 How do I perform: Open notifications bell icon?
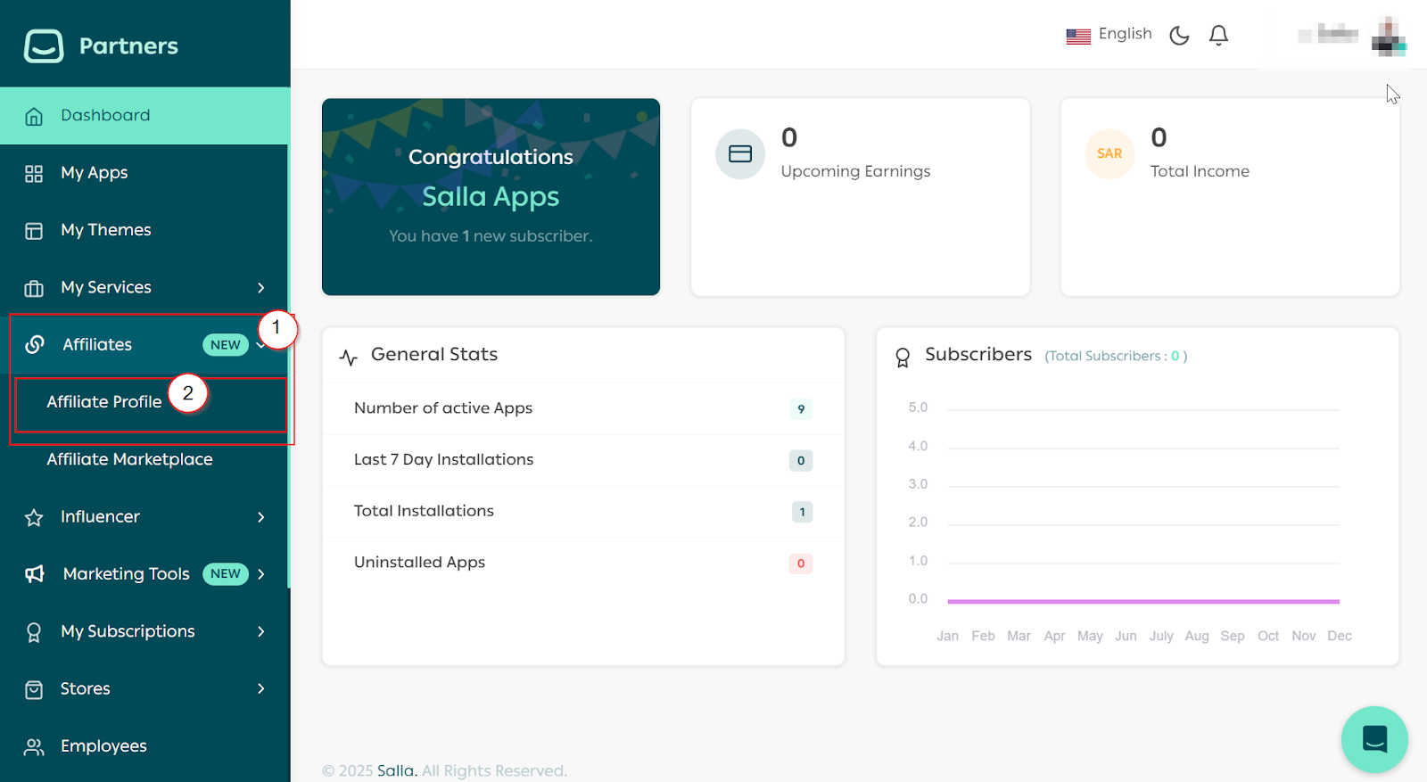[1218, 35]
